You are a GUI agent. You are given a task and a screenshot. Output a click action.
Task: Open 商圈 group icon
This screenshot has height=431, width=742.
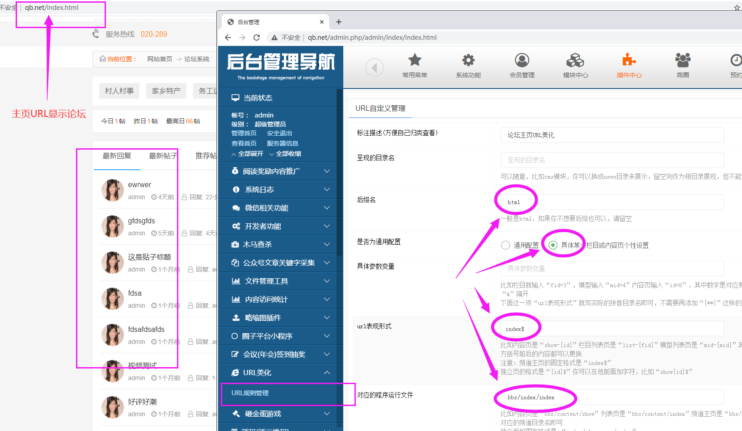click(x=683, y=60)
